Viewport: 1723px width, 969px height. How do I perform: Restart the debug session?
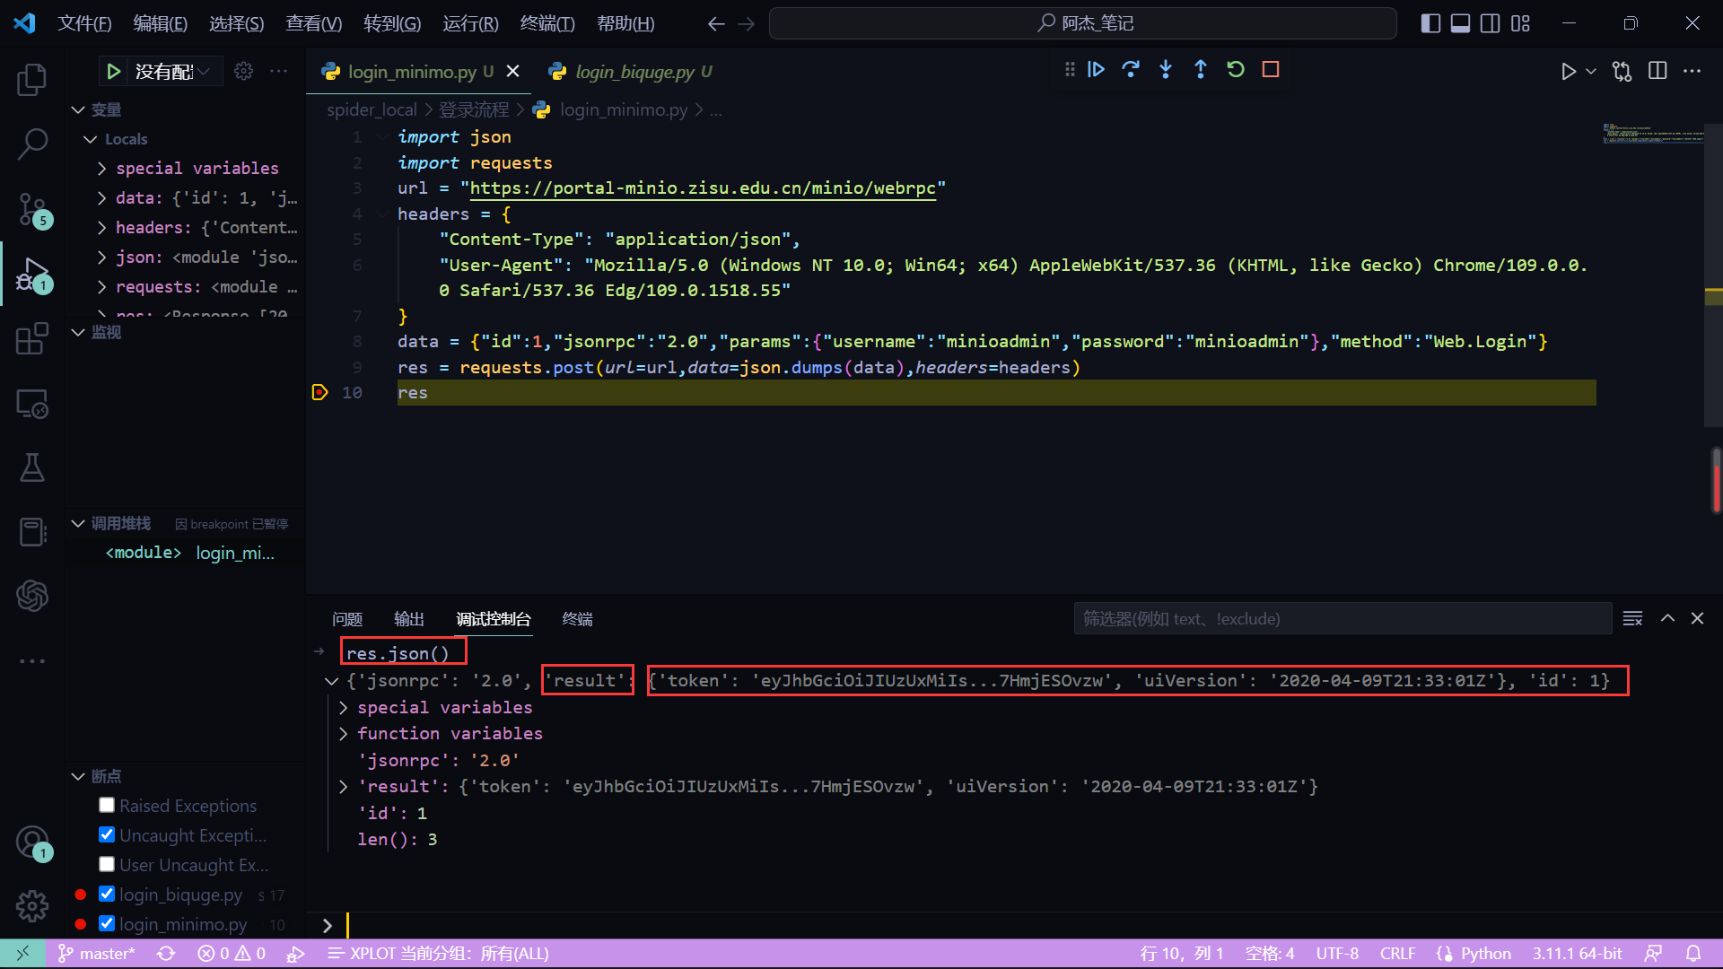1236,69
